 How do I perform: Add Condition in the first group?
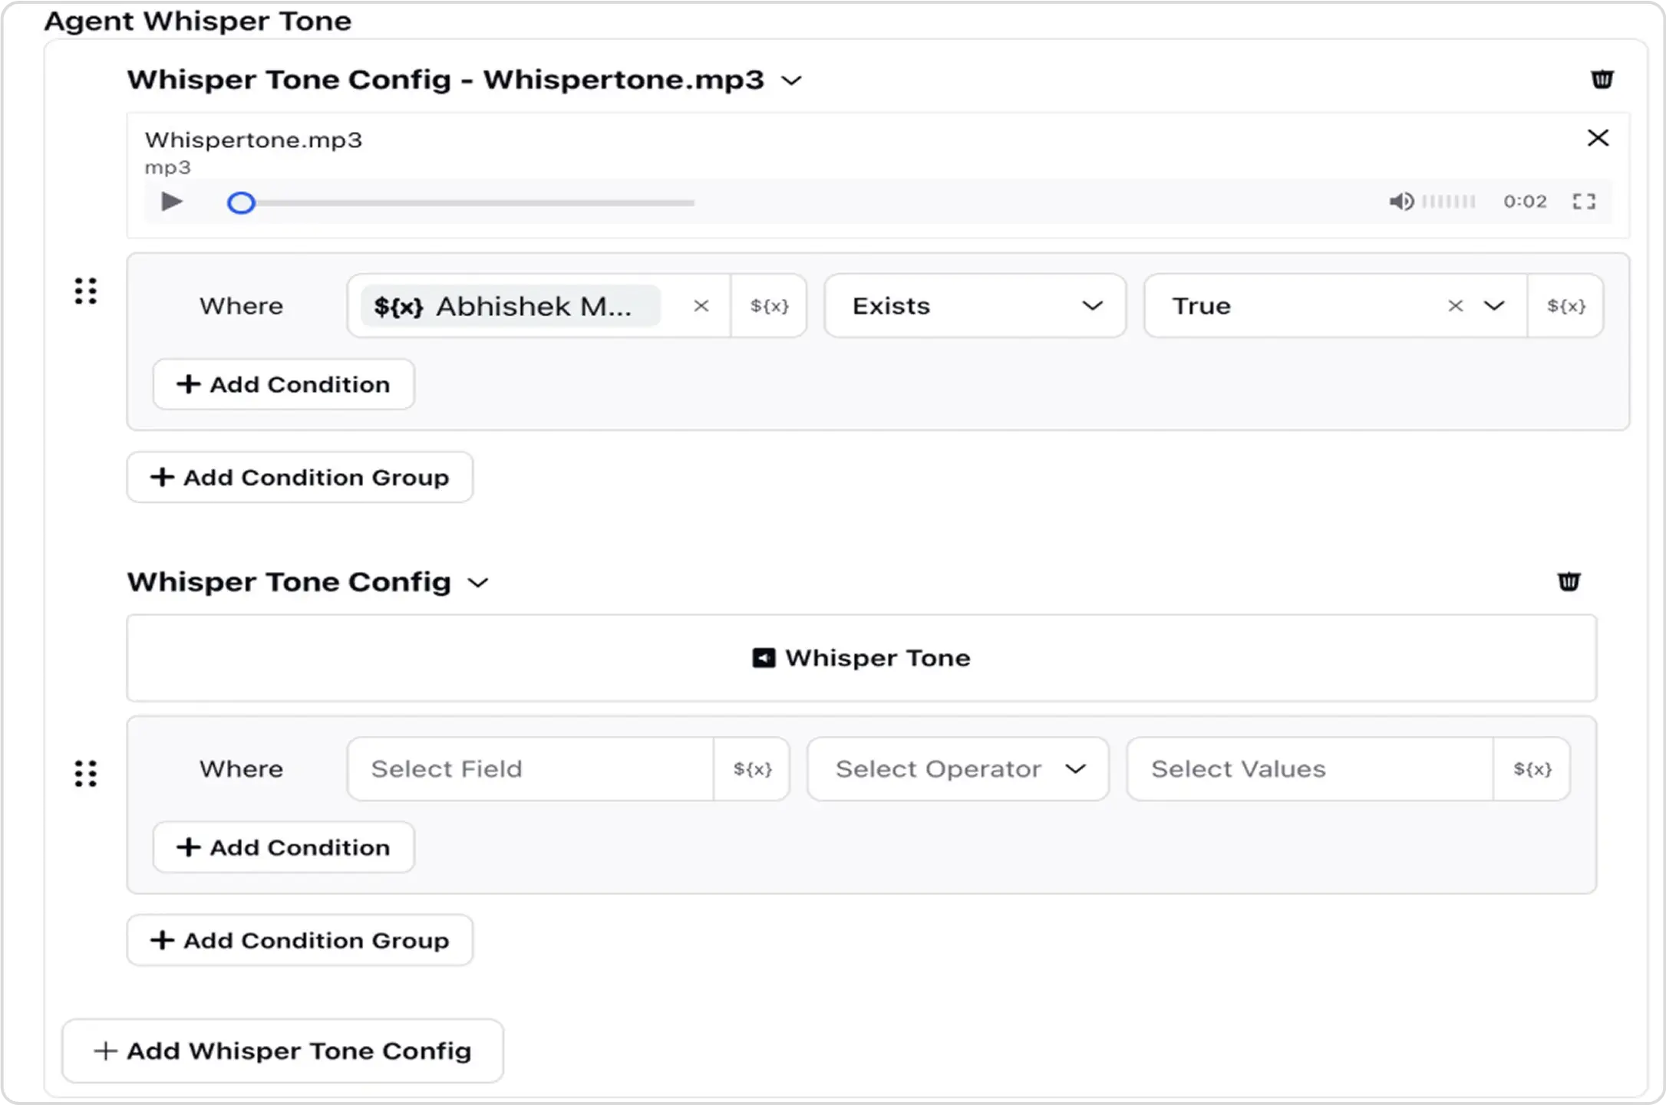[x=284, y=384]
